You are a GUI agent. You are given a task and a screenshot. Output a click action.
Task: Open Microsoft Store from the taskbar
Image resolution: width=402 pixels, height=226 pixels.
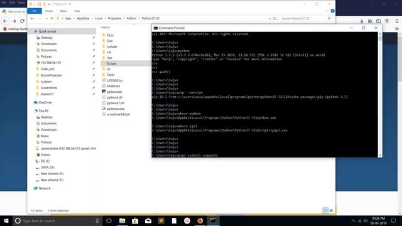click(135, 220)
